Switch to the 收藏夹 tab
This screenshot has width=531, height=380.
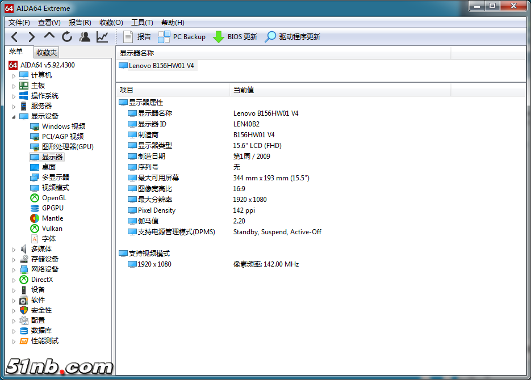coord(47,52)
